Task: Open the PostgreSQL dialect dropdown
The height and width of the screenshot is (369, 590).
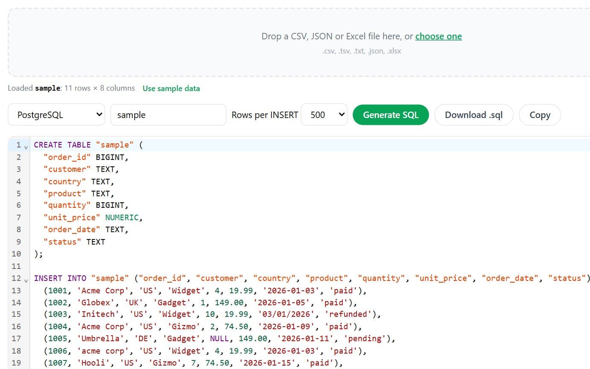Action: tap(56, 115)
